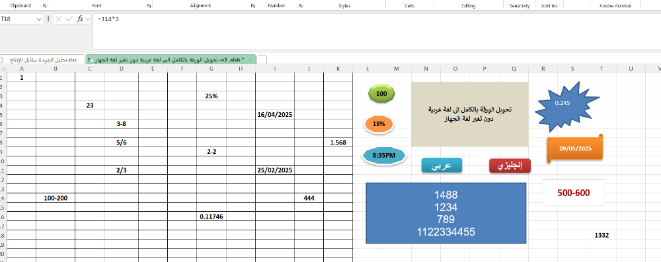The image size is (661, 262).
Task: Select cell T18 showing 1332
Action: 602,236
